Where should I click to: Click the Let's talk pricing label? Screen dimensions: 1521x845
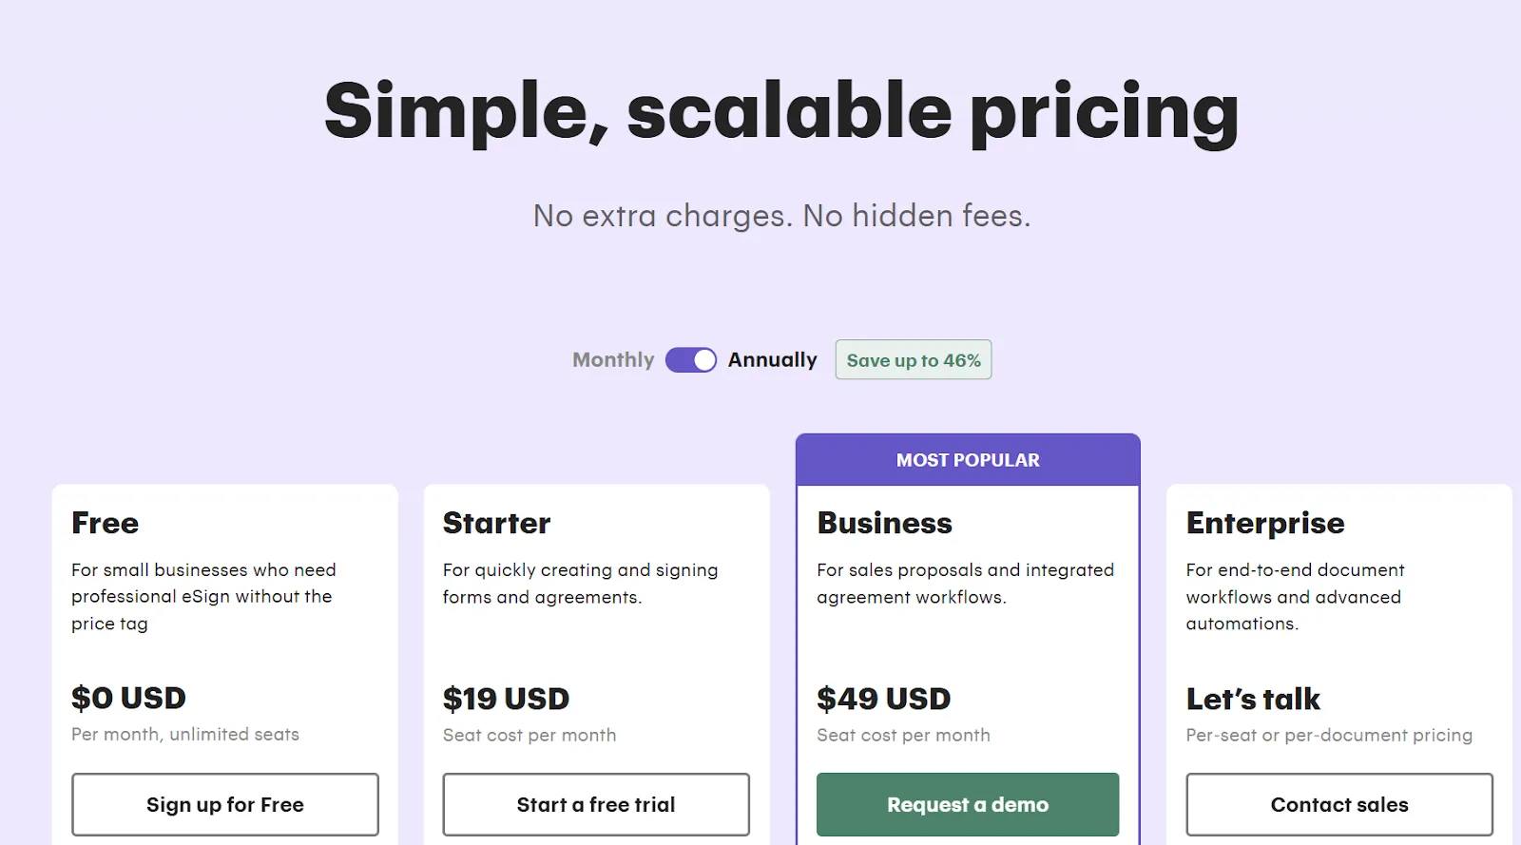coord(1252,700)
